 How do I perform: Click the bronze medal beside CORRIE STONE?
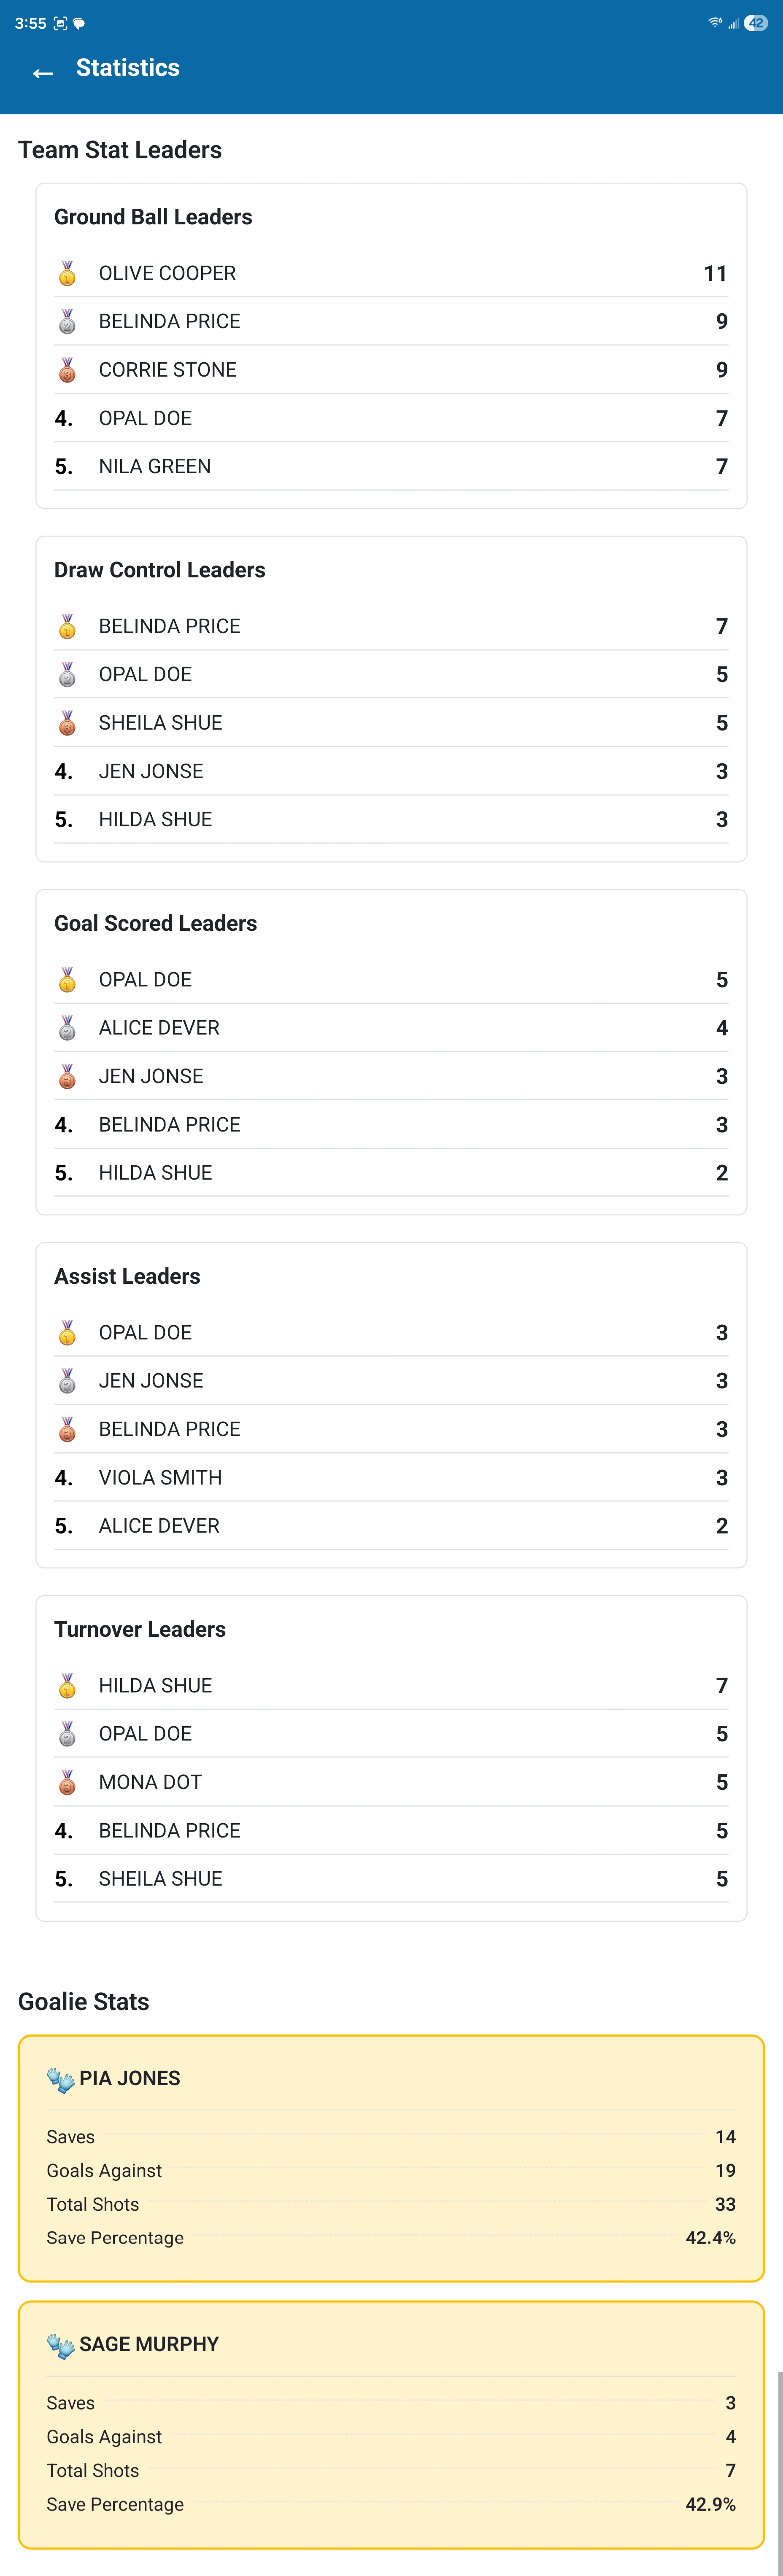coord(66,370)
